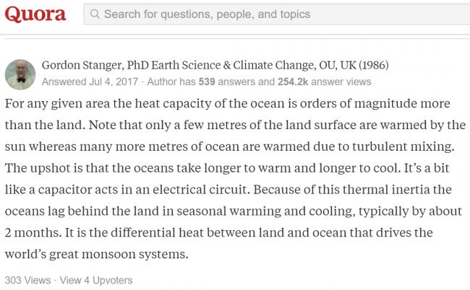
Task: Click the line starting "oceans lag behind the land"
Action: coord(234,211)
